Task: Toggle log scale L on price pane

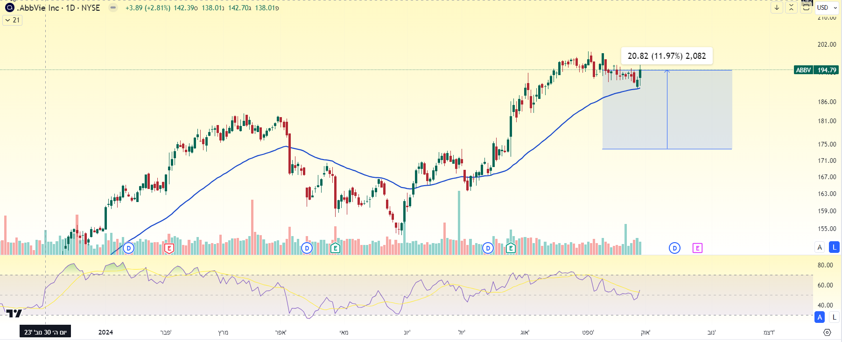Action: (834, 247)
